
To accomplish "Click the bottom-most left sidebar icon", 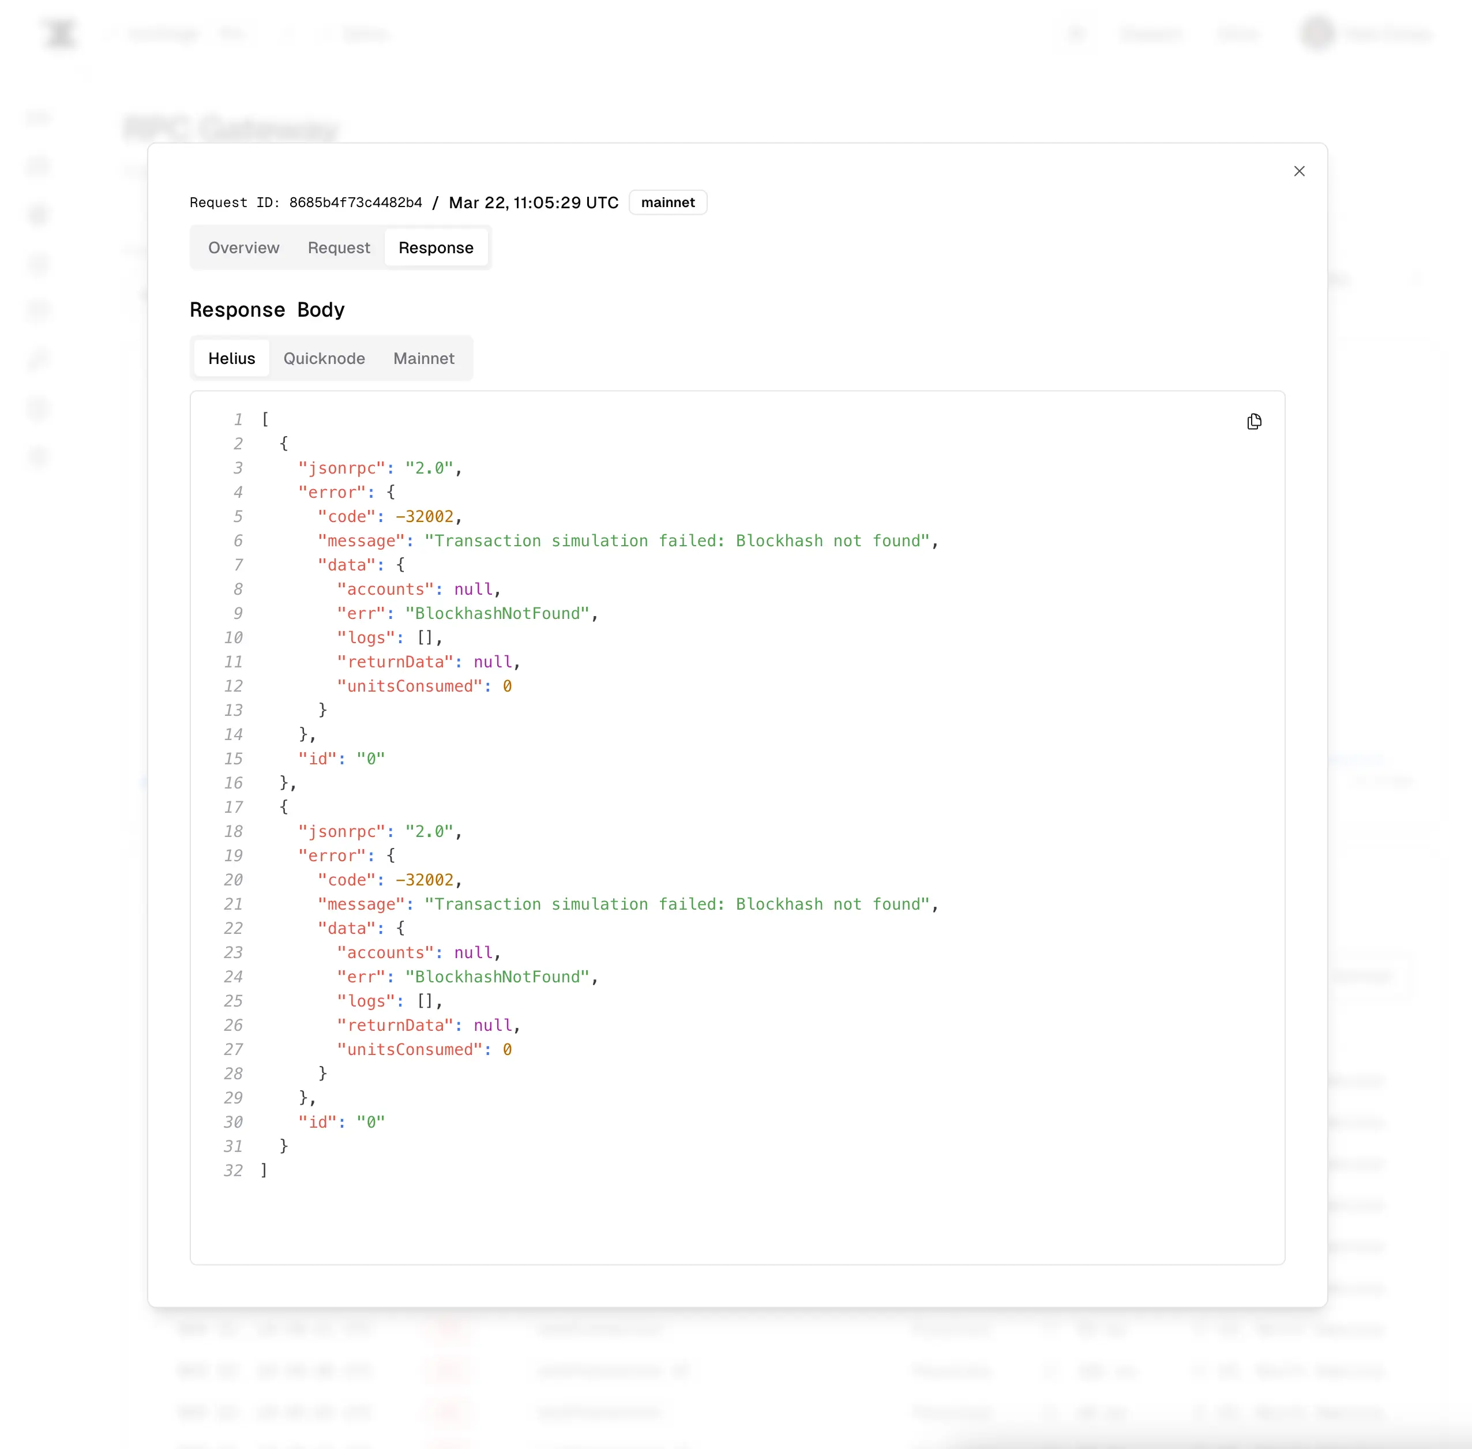I will point(38,457).
